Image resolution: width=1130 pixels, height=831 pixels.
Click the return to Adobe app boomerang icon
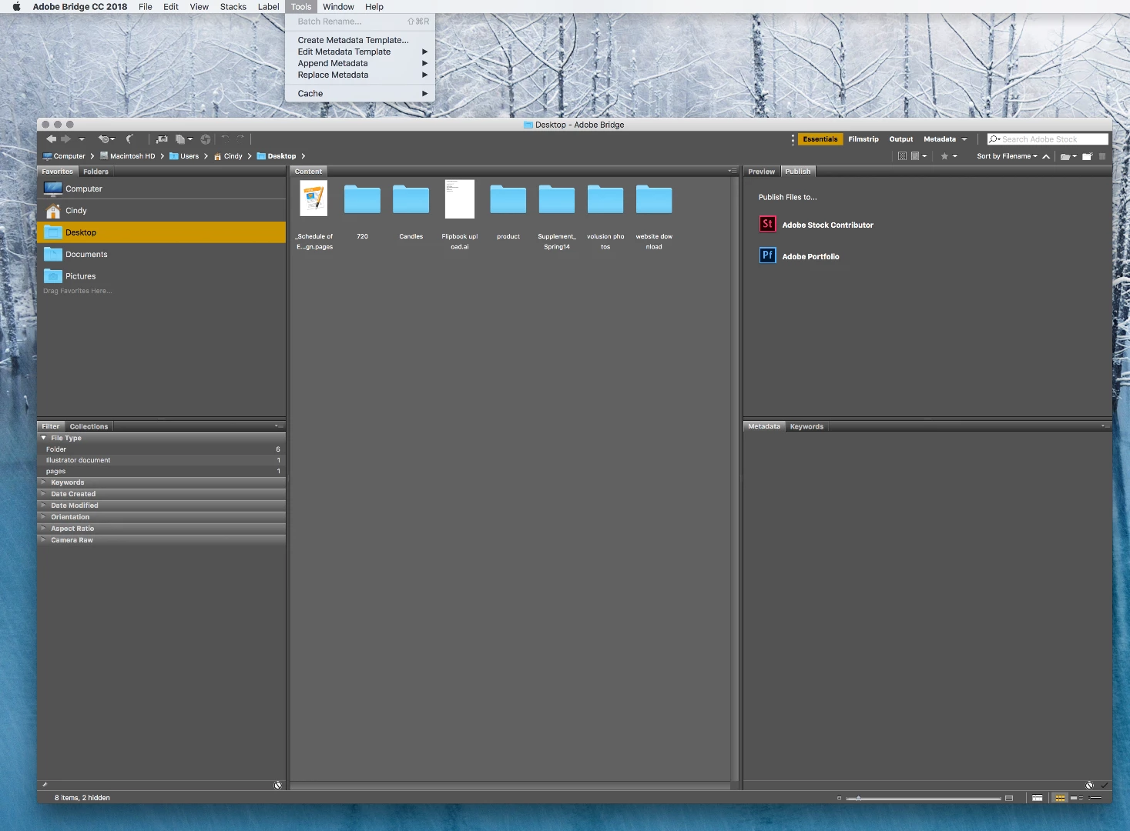(129, 139)
